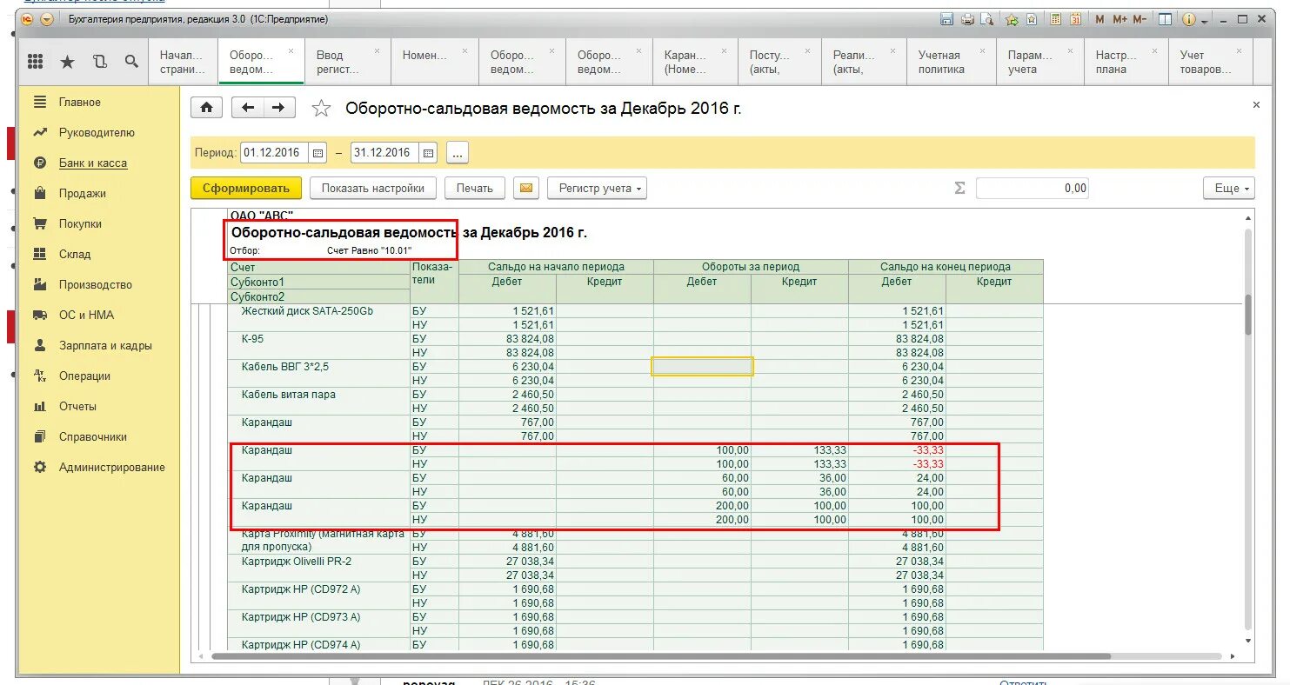Screen dimensions: 1290x685
Task: Open the Продажи section
Action: 83,194
